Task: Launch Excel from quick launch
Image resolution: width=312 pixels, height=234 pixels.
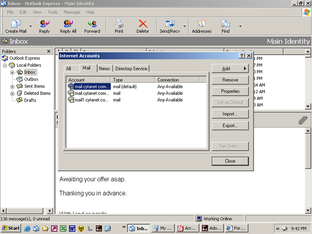Action: pyautogui.click(x=63, y=228)
